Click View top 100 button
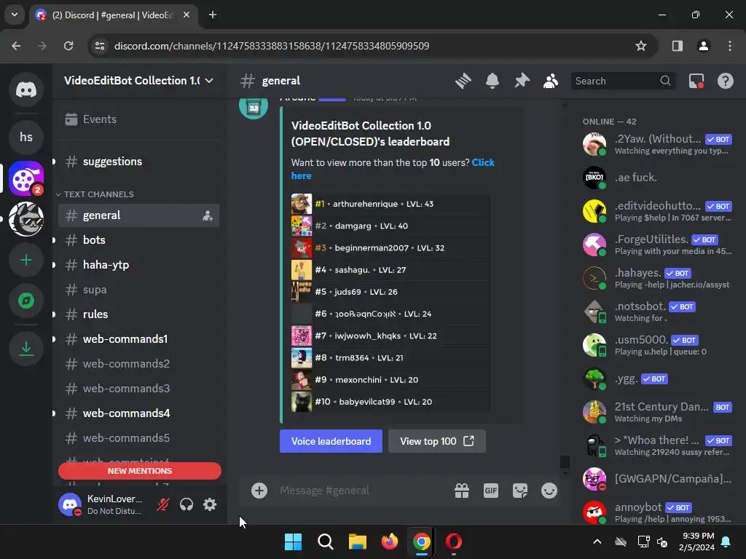This screenshot has height=559, width=746. click(437, 441)
